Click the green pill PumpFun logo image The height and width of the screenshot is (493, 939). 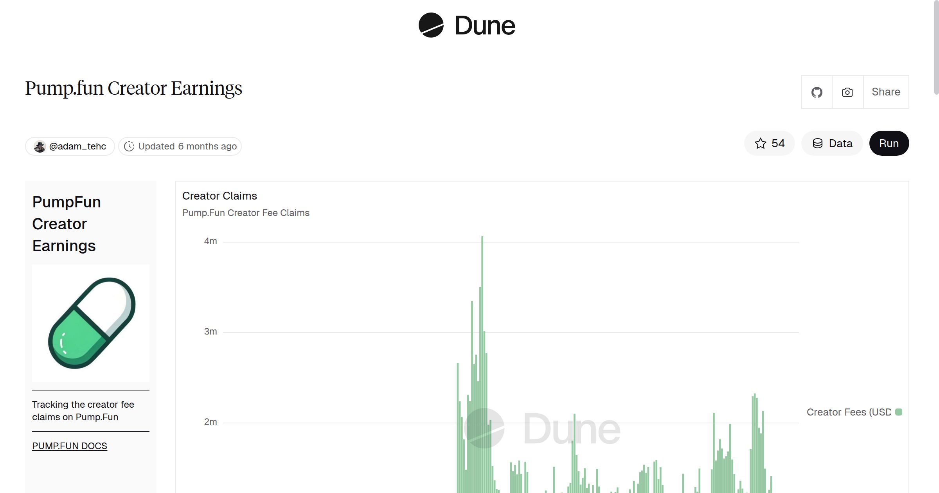[x=90, y=323]
